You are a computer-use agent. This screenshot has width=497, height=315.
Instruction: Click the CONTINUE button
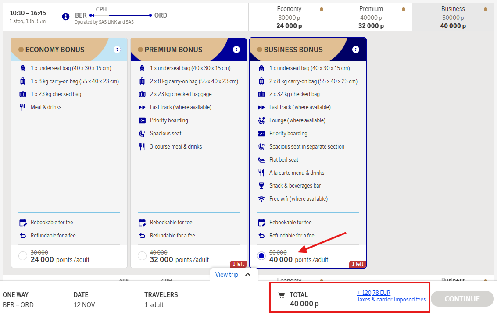[462, 298]
